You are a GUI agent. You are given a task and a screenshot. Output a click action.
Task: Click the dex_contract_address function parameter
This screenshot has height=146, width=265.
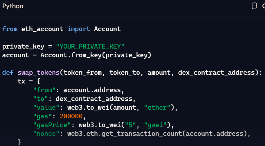point(216,73)
